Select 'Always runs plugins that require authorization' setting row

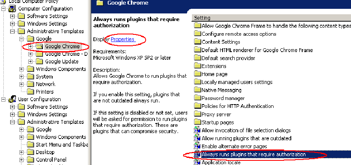[272, 154]
